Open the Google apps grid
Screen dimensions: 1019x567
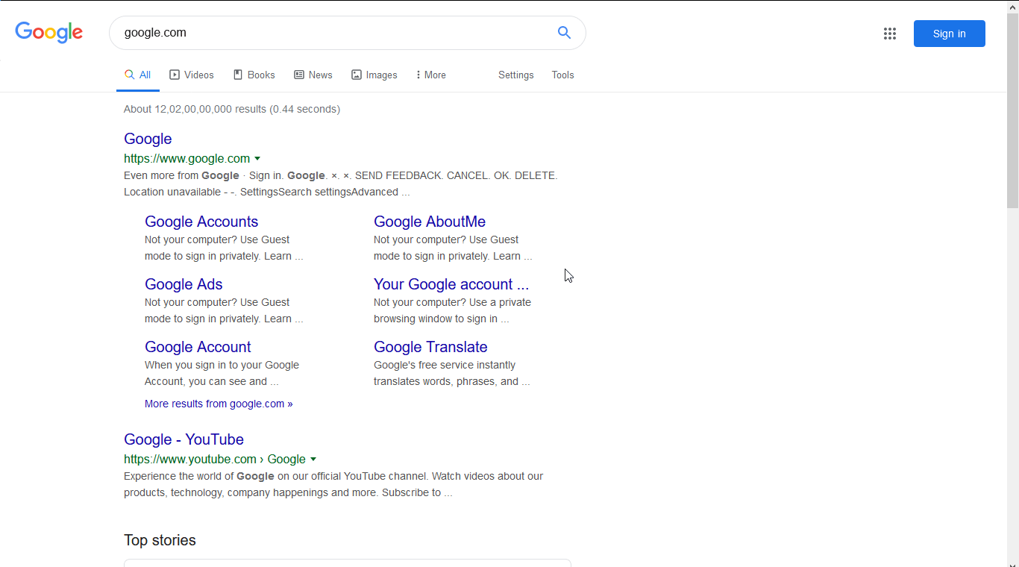point(889,34)
